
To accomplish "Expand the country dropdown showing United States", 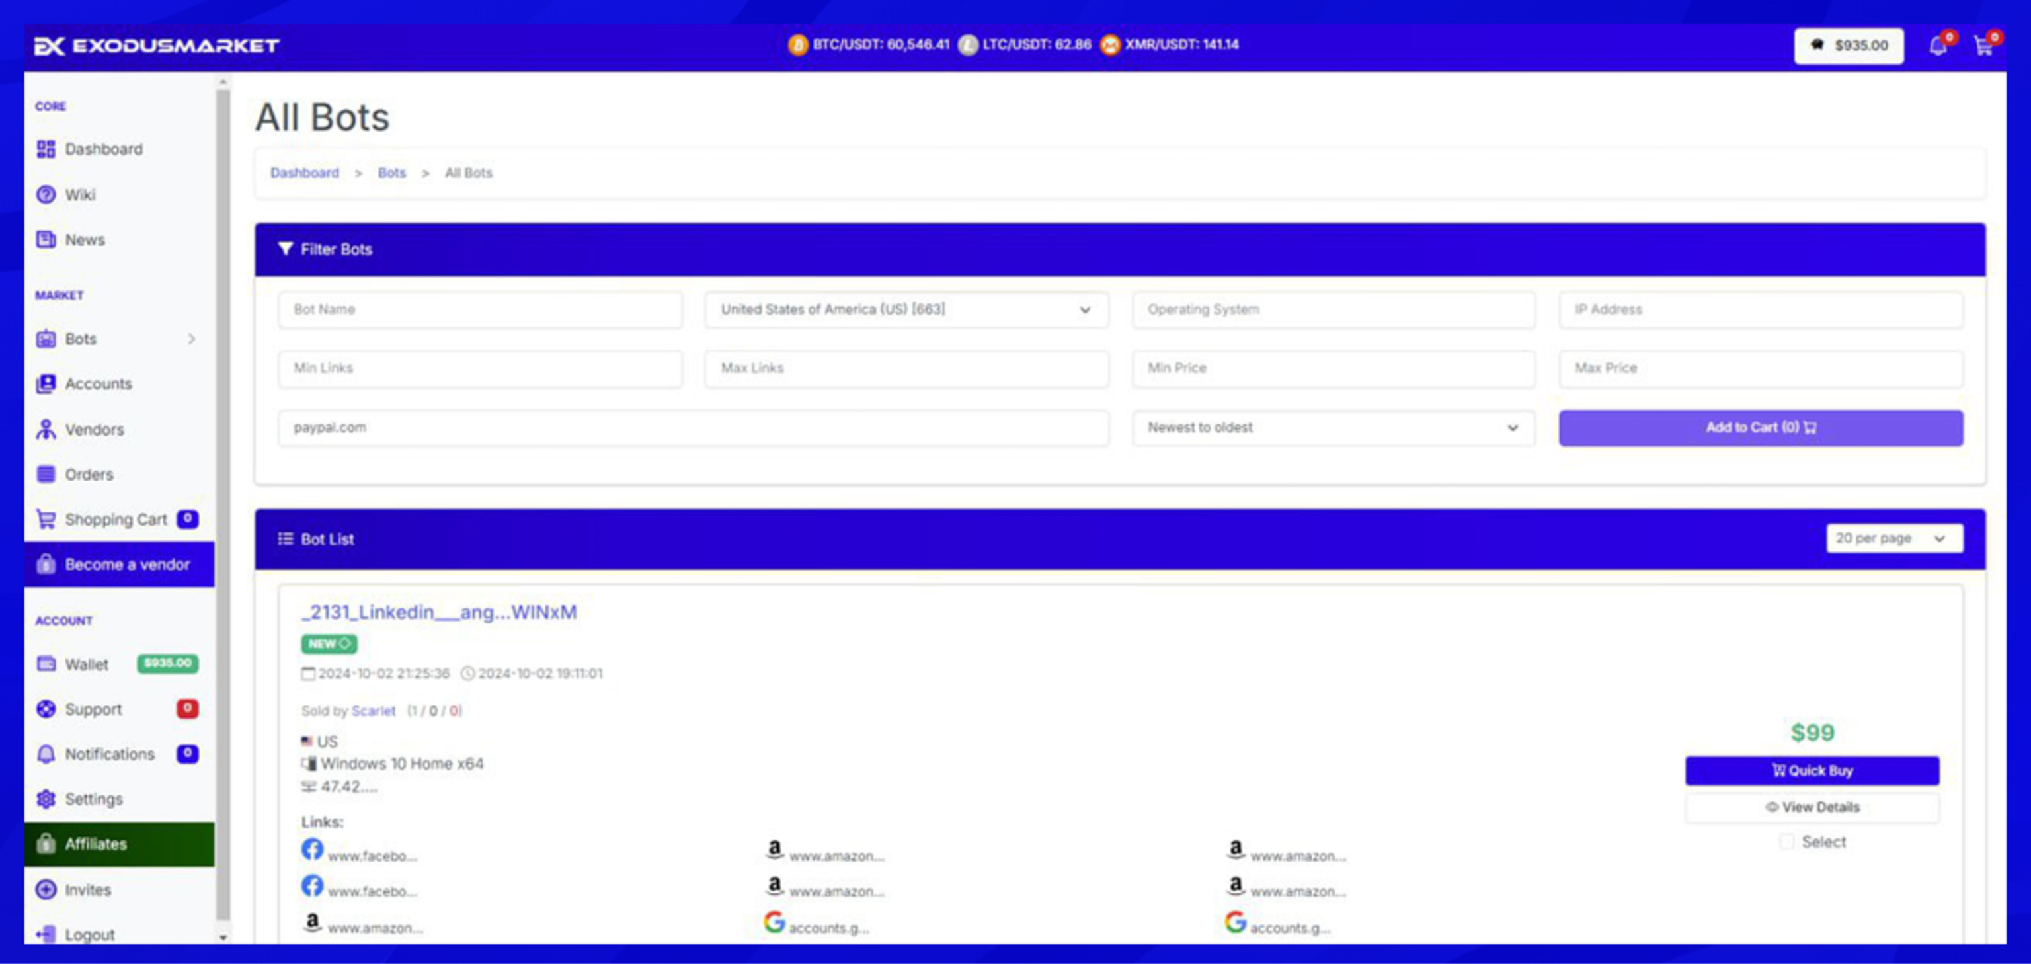I will [906, 310].
